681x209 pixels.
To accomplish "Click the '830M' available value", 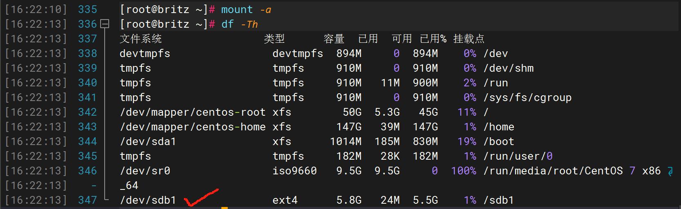I will [426, 141].
